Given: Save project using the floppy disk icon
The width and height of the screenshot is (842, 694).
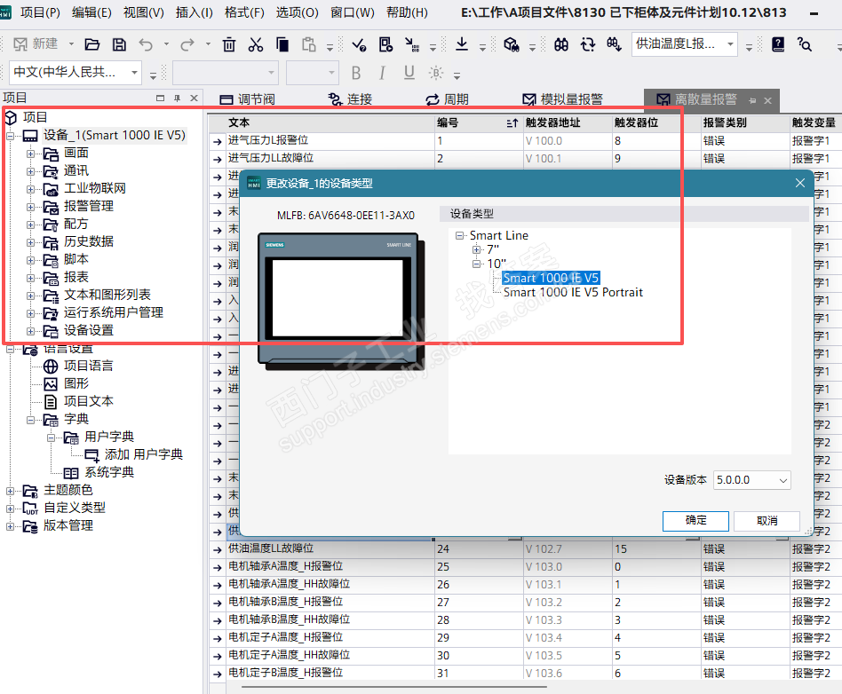Looking at the screenshot, I should pyautogui.click(x=119, y=44).
